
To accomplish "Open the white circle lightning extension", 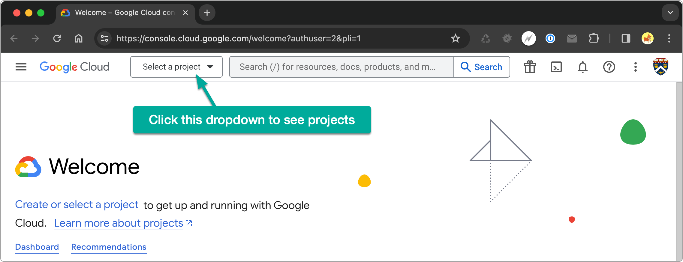I will pos(529,38).
